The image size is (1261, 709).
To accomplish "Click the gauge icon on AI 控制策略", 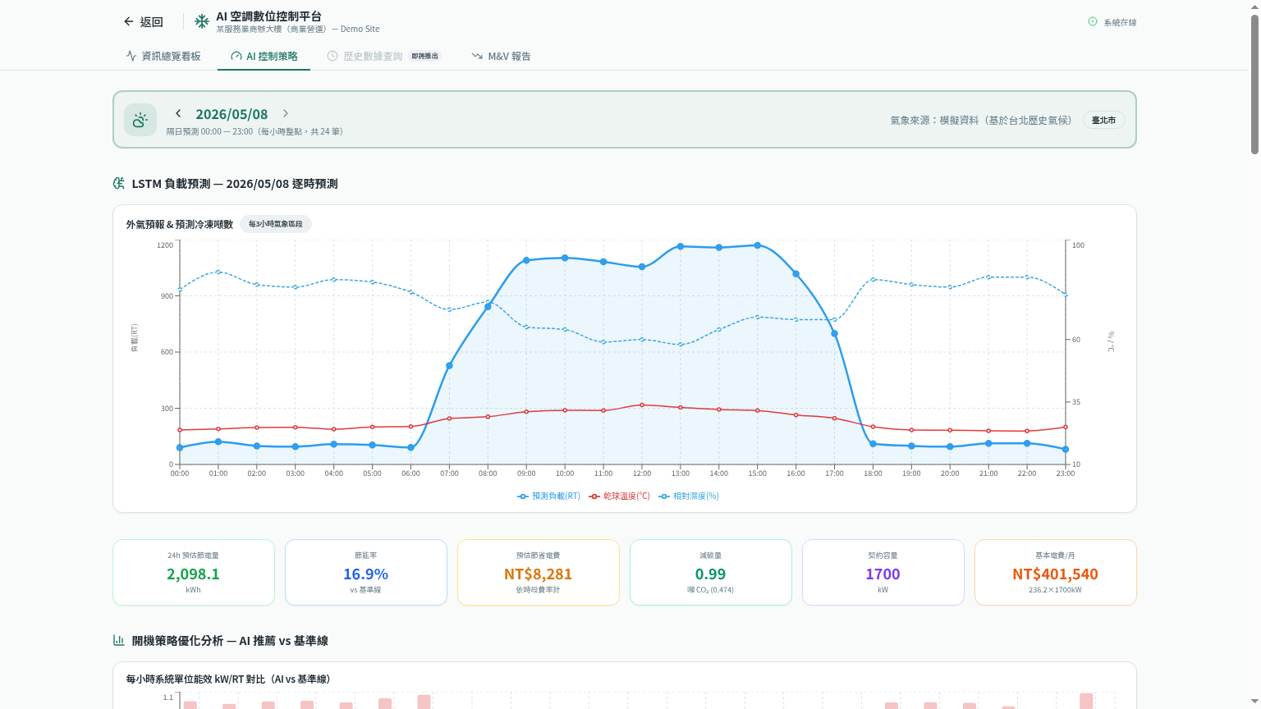I will 236,56.
